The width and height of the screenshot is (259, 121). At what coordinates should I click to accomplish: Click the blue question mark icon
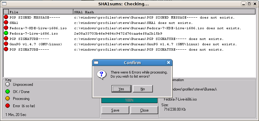(101, 74)
